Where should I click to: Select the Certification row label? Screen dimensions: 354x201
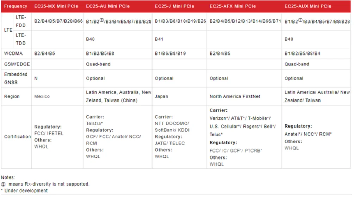(17, 137)
